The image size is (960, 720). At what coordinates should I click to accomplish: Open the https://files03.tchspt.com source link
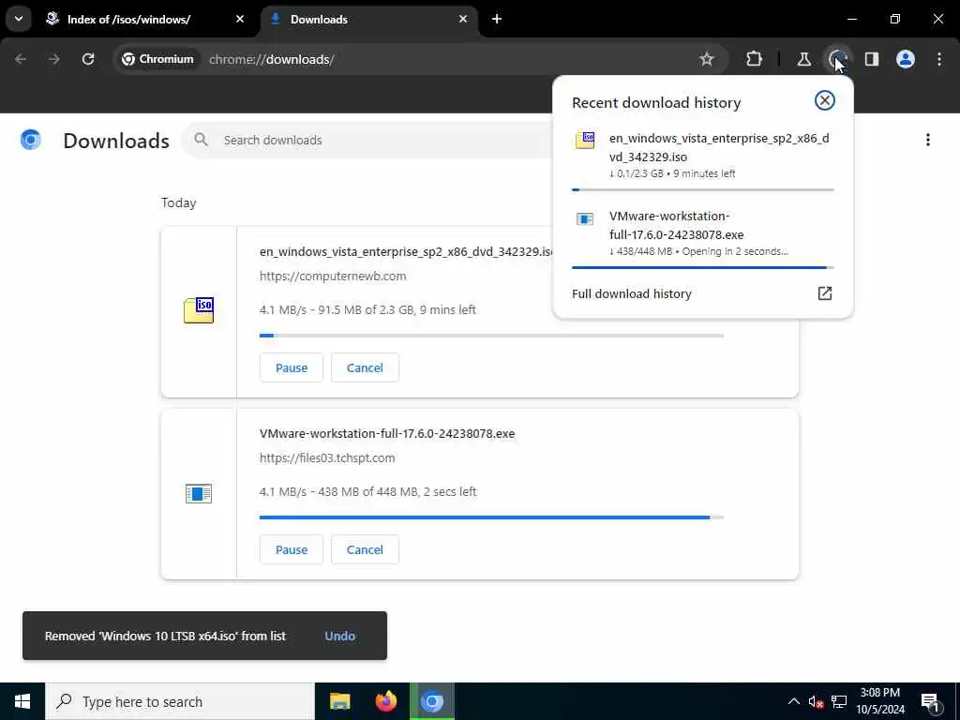(x=327, y=457)
